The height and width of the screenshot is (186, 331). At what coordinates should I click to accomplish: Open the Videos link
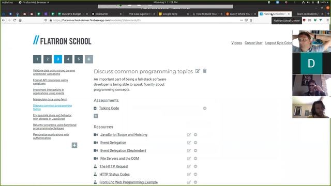click(236, 43)
